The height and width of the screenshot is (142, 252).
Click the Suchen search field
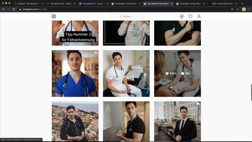click(126, 16)
